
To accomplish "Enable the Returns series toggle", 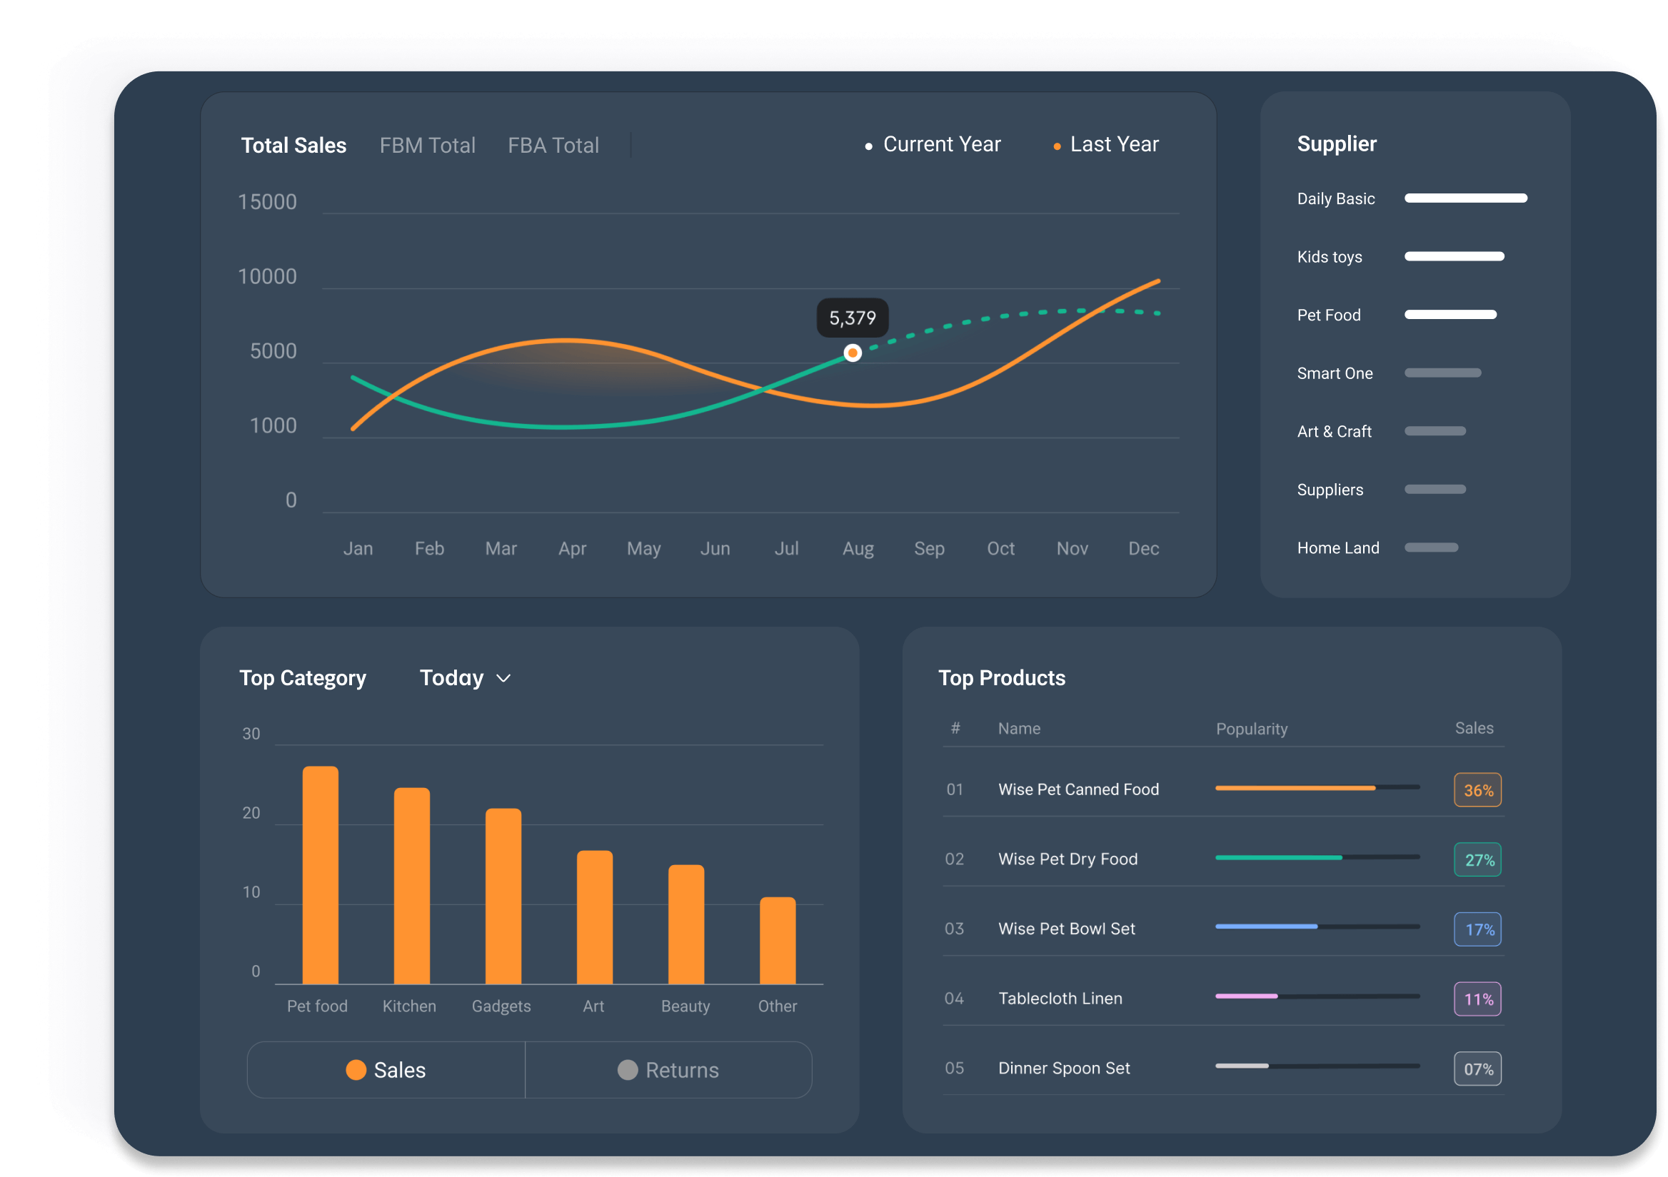I will click(x=668, y=1069).
